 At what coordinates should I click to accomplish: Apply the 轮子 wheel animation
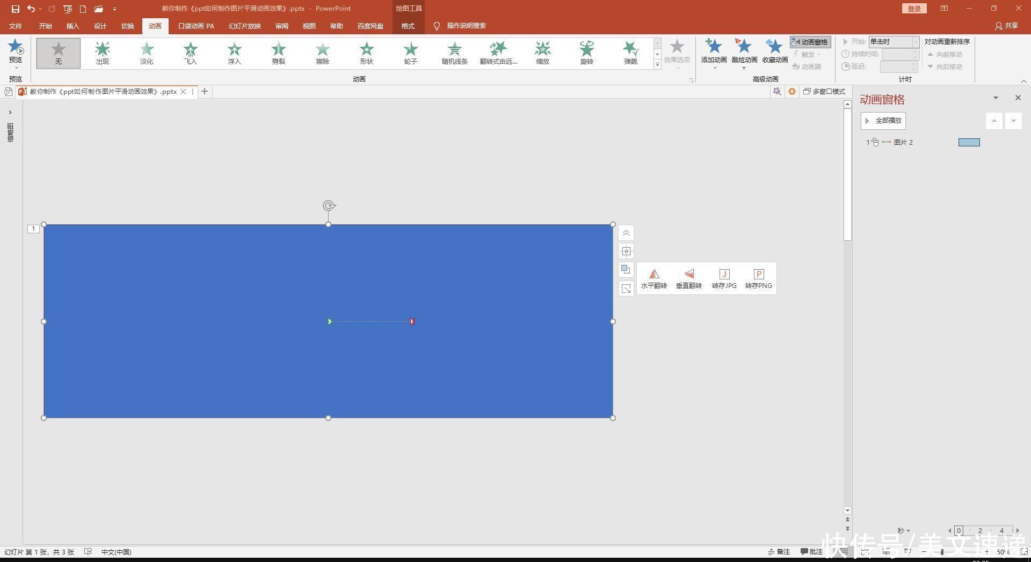click(x=411, y=53)
